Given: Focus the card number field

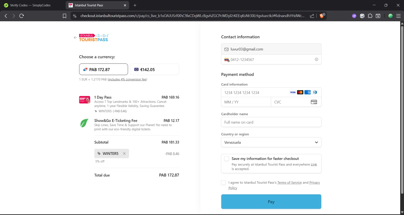Looking at the screenshot, I should click(x=271, y=92).
